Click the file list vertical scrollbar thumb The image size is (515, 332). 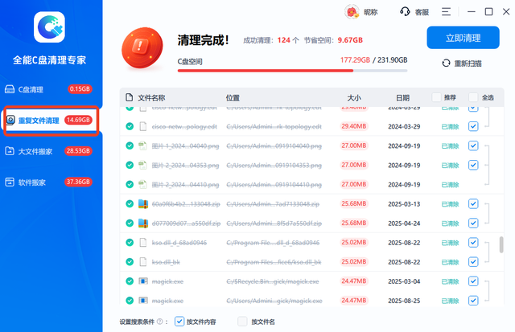pyautogui.click(x=501, y=244)
